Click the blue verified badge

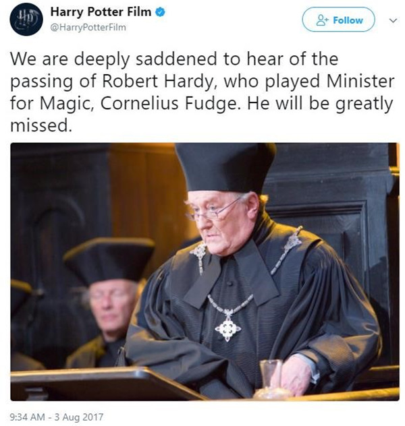point(161,12)
